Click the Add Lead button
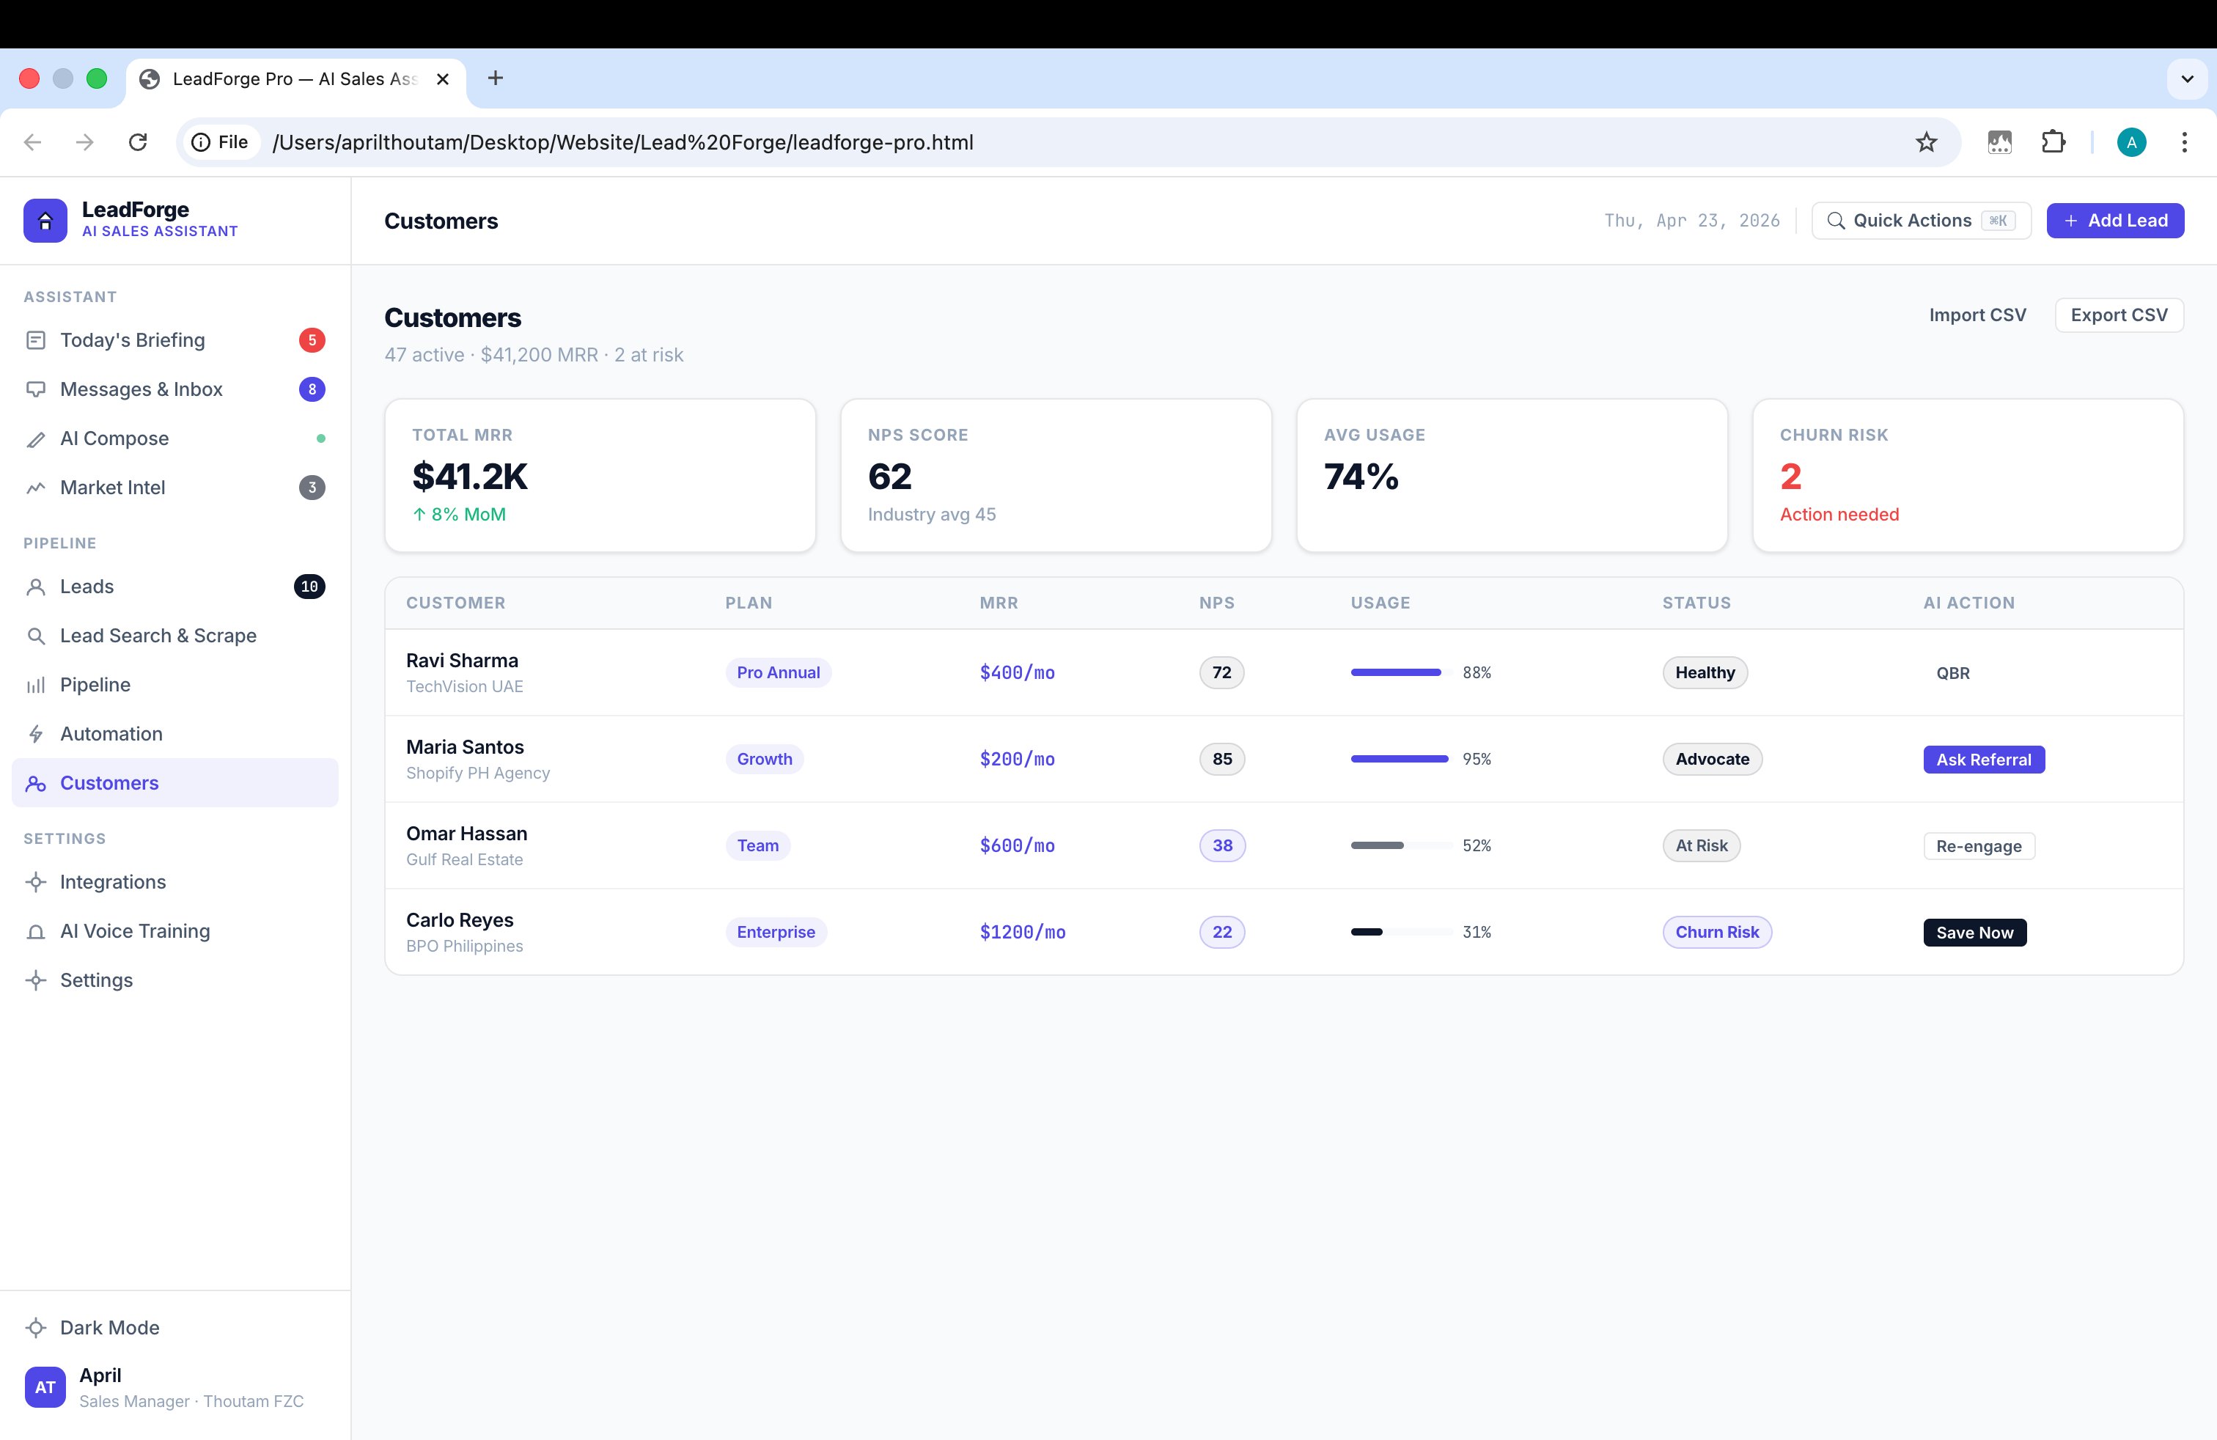The image size is (2217, 1440). point(2114,221)
